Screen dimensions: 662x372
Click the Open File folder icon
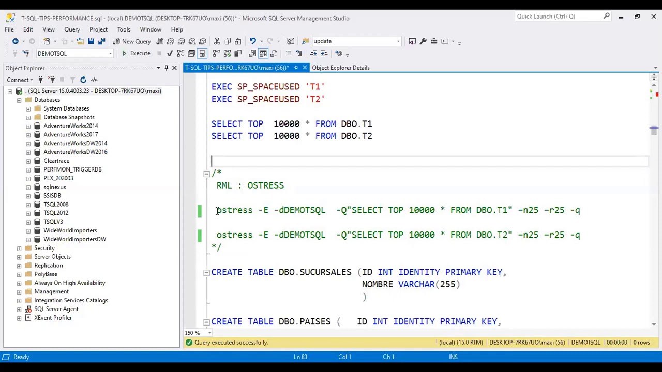click(81, 41)
